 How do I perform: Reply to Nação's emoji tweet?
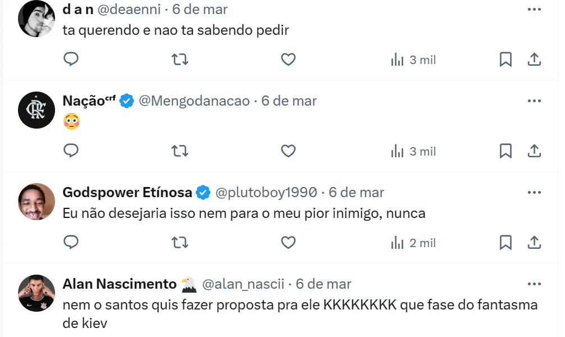[71, 151]
